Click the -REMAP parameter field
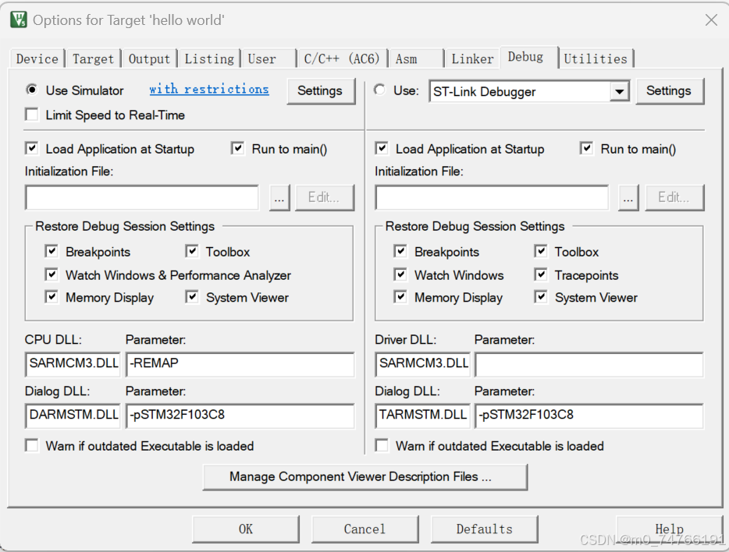Screen dimensions: 729x552 click(240, 364)
